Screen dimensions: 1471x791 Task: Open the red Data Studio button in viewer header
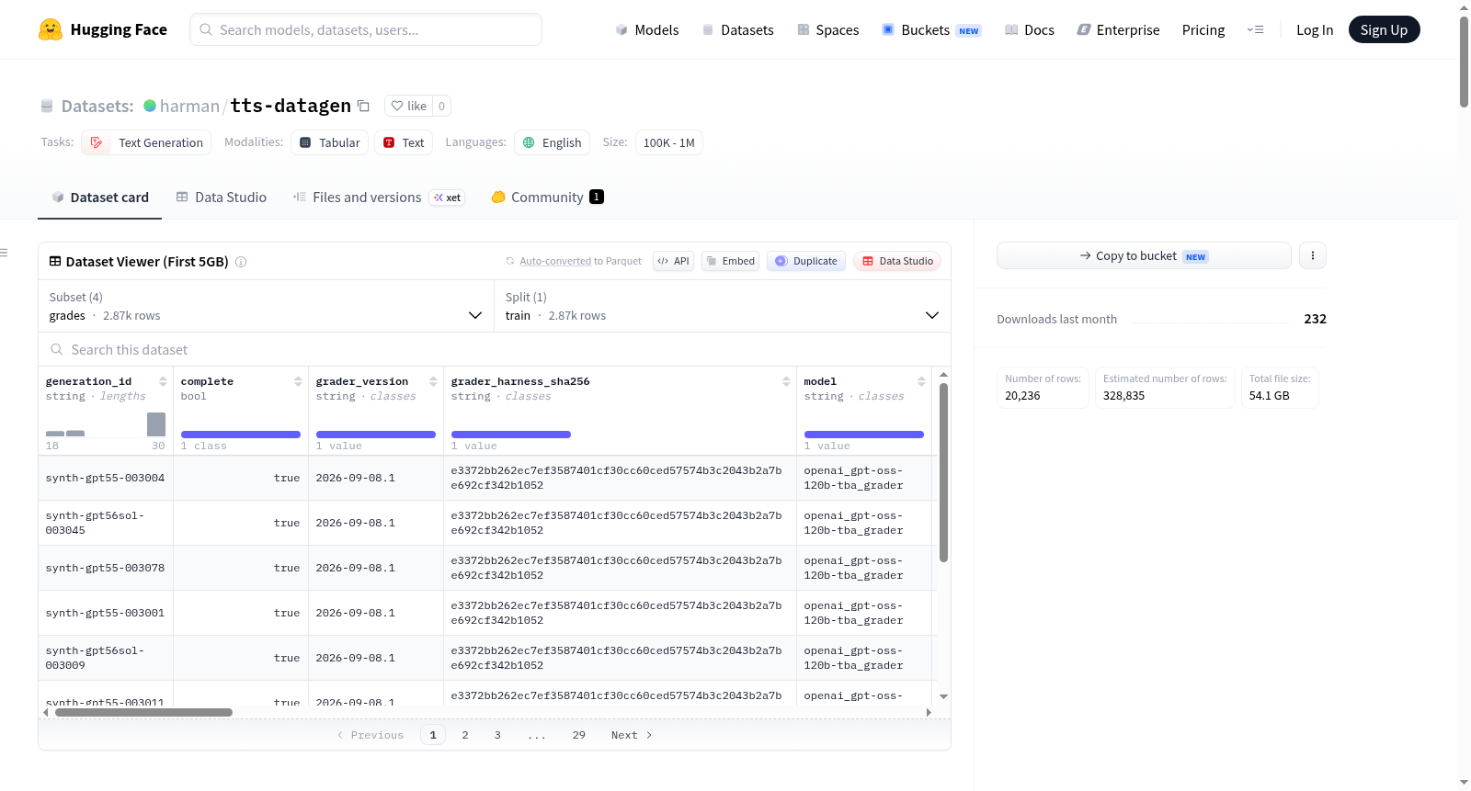click(x=897, y=261)
